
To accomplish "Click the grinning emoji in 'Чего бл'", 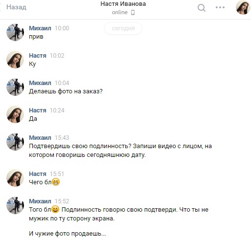I will click(56, 182).
